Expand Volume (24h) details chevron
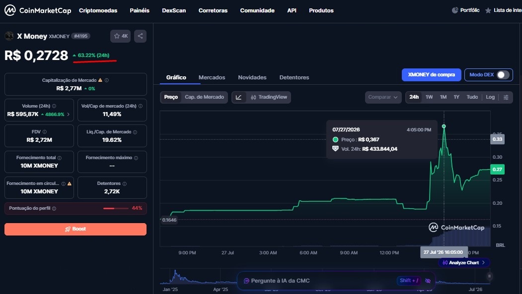Screen dimensions: 522x294 point(69,114)
